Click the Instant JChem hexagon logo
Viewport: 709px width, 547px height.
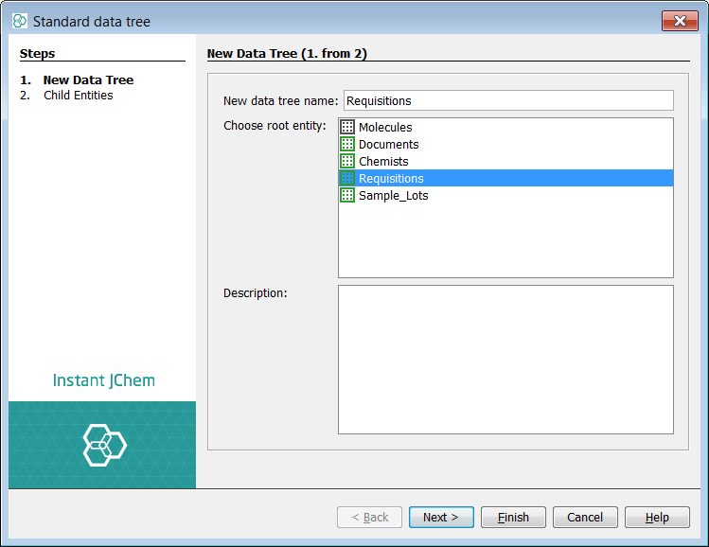[104, 445]
